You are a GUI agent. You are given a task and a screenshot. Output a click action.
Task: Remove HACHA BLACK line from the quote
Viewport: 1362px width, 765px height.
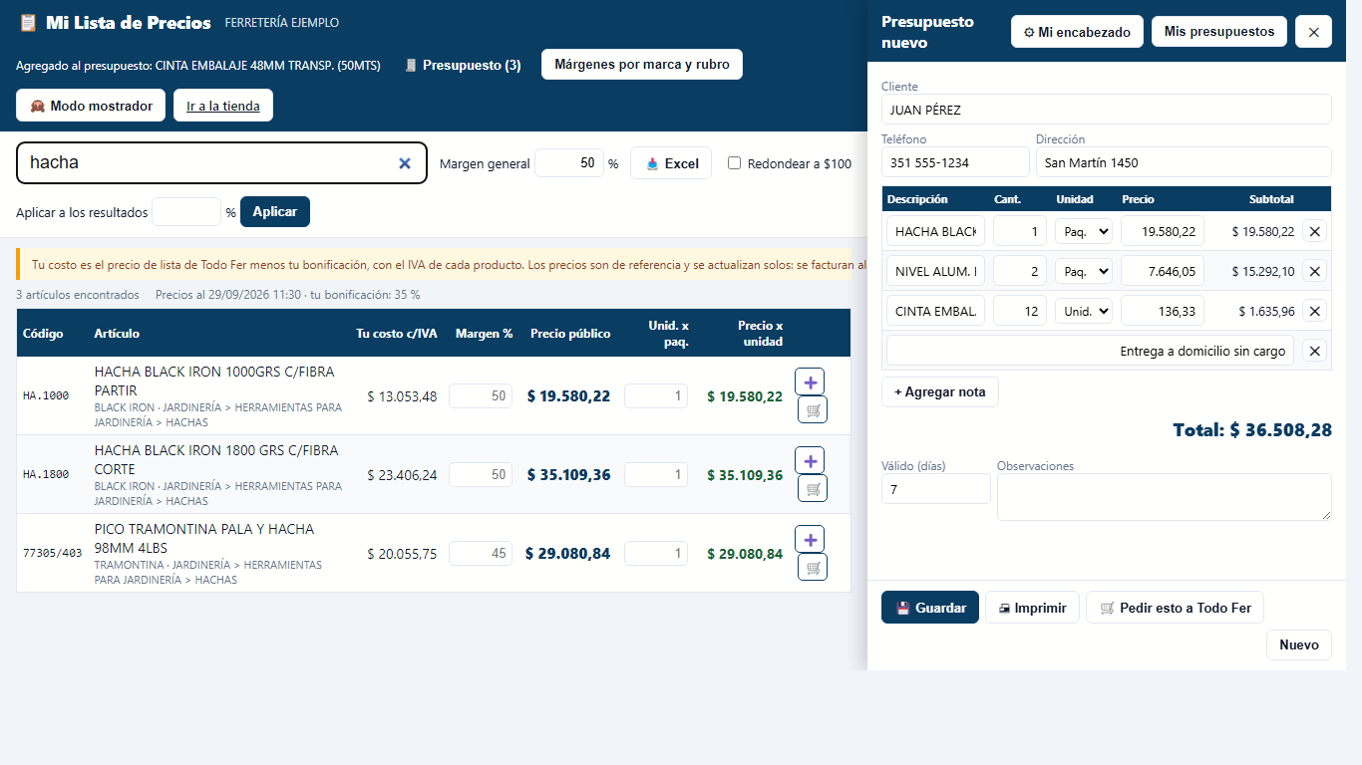[1315, 232]
